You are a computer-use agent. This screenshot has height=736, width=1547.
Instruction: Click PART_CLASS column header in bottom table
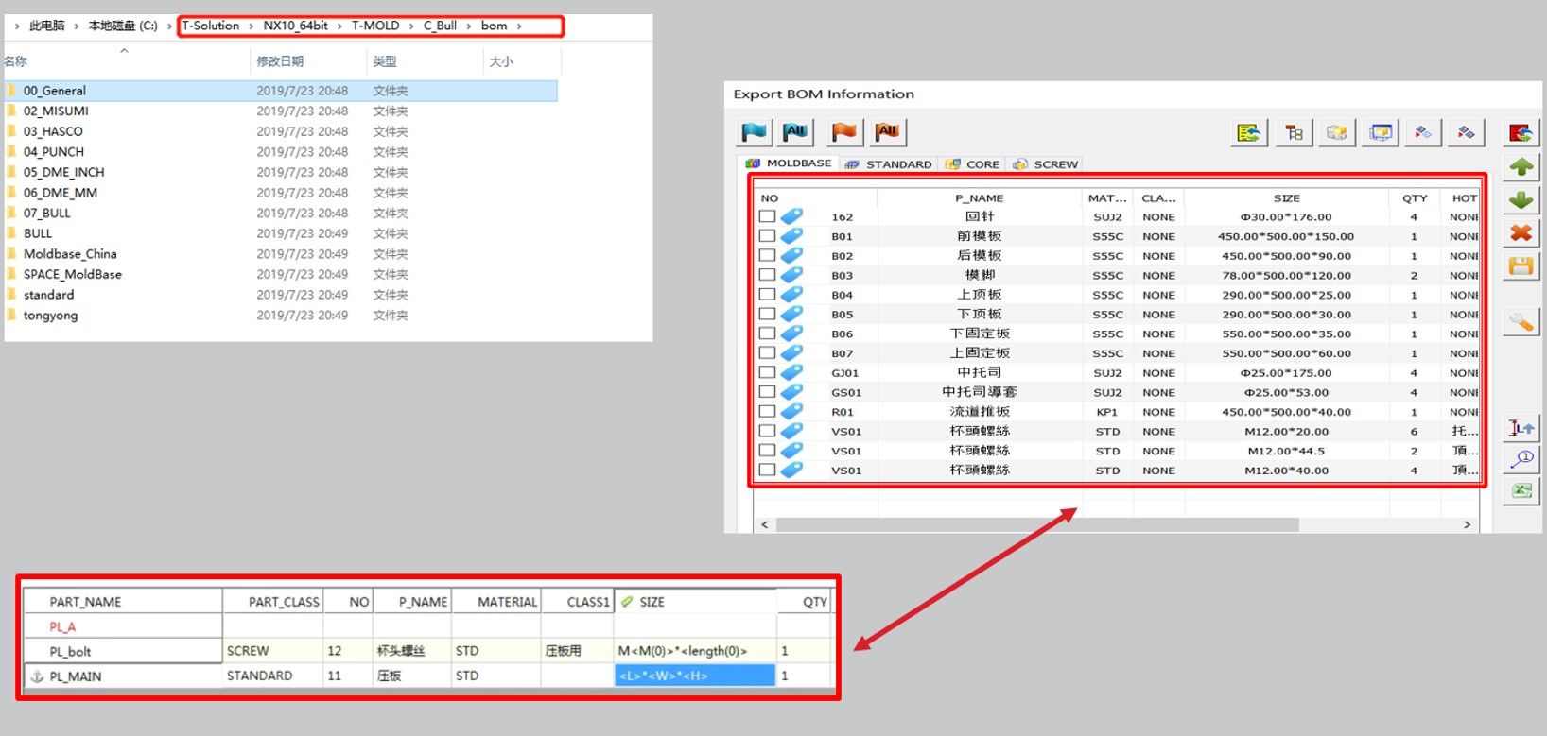(x=273, y=602)
